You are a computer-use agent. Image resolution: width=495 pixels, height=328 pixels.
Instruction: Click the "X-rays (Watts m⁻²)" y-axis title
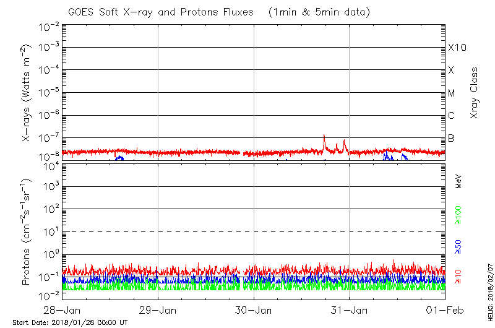(x=26, y=93)
